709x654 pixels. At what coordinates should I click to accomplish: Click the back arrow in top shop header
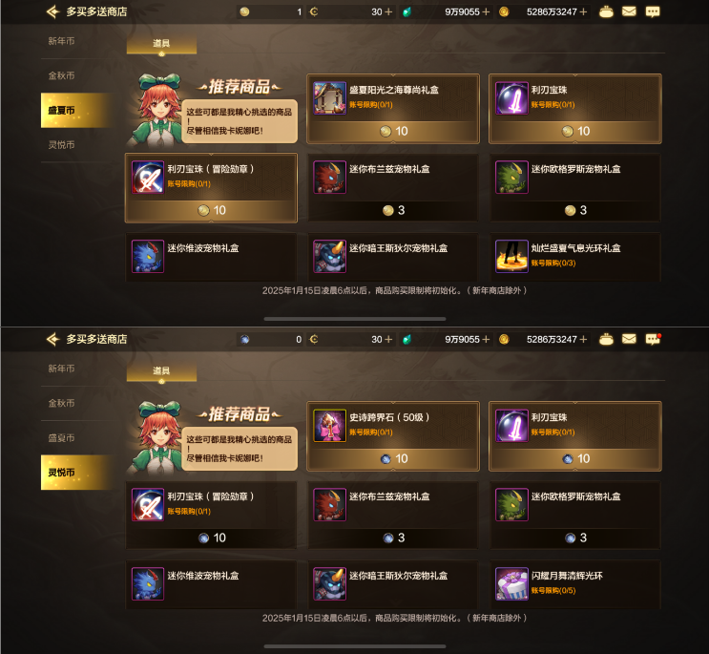52,11
